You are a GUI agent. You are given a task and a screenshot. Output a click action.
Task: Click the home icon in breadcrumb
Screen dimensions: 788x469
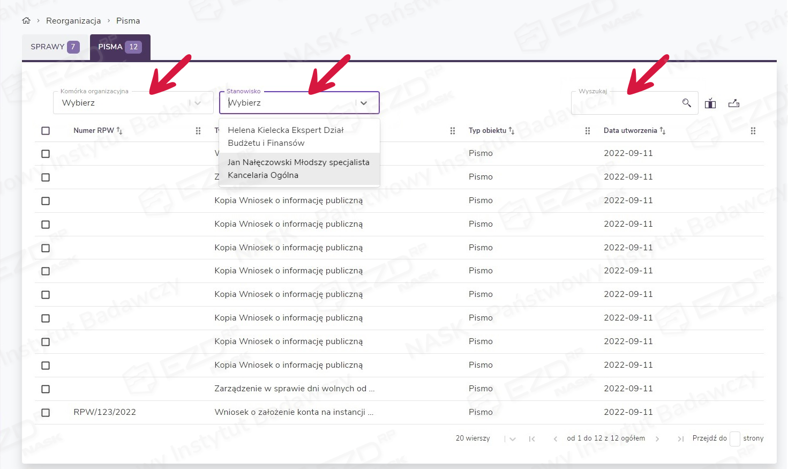coord(26,21)
